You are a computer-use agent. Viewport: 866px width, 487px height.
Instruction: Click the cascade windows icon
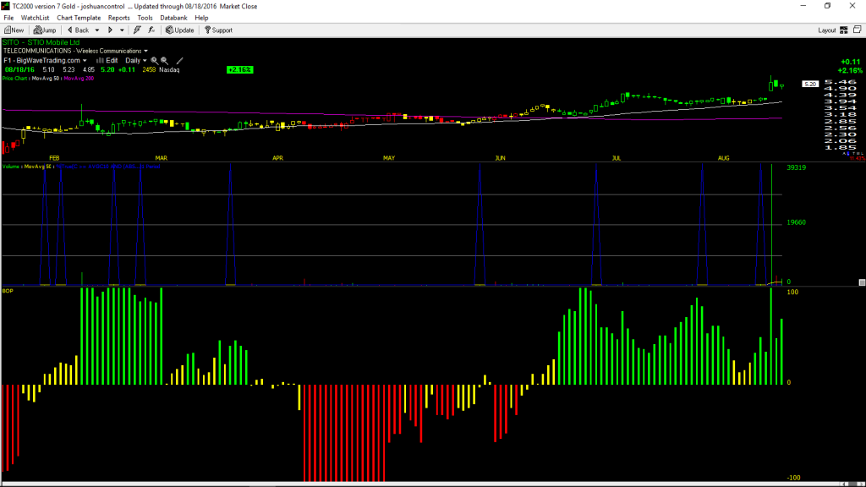[858, 30]
